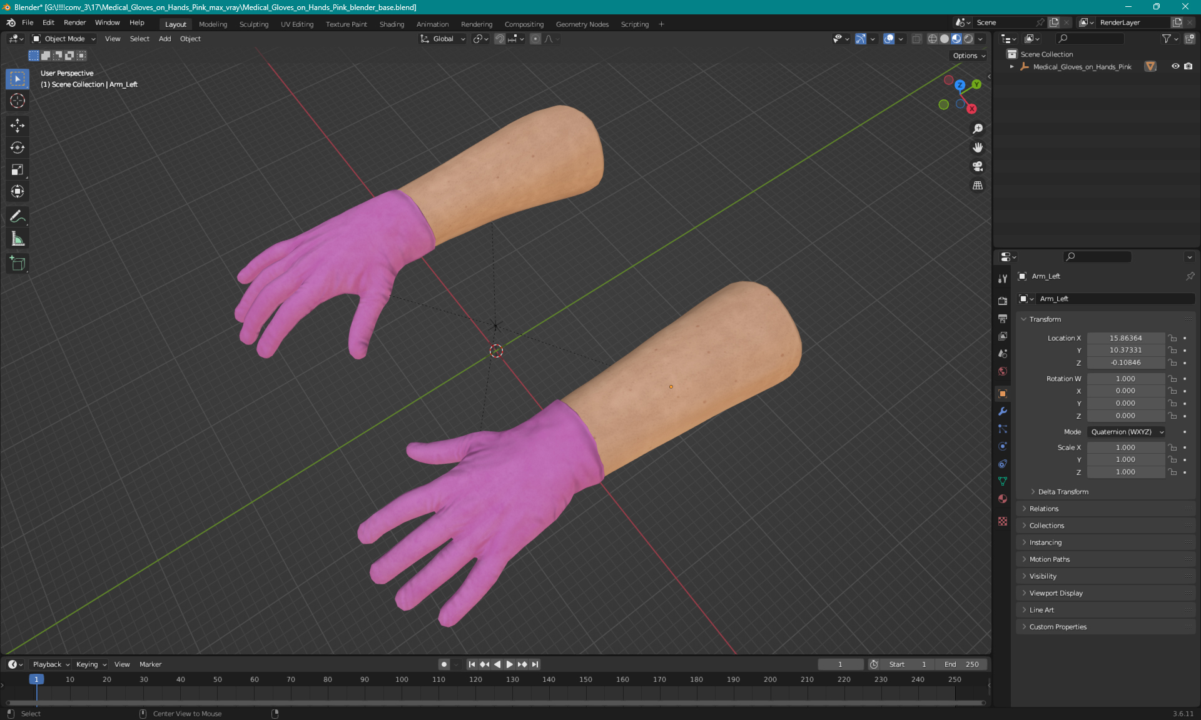Viewport: 1201px width, 720px height.
Task: Open the Object Mode dropdown
Action: click(64, 39)
